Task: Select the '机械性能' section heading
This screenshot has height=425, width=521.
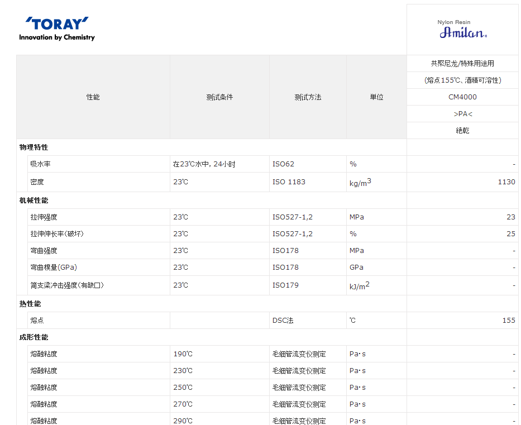Action: [x=34, y=200]
